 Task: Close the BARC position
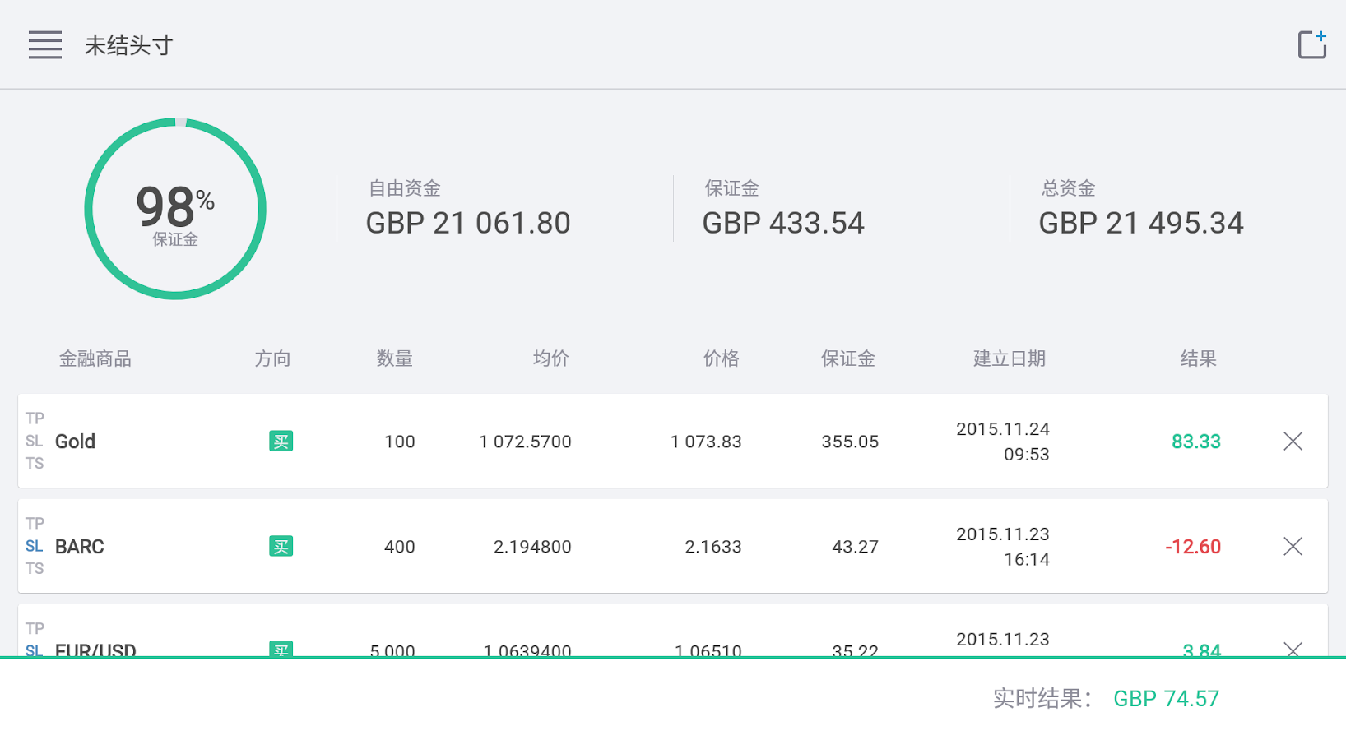[x=1293, y=547]
